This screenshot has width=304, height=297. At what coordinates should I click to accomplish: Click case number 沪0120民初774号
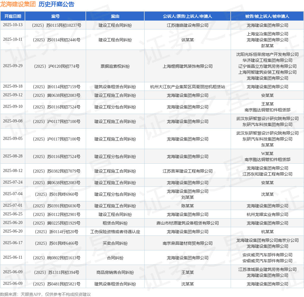pyautogui.click(x=56, y=66)
